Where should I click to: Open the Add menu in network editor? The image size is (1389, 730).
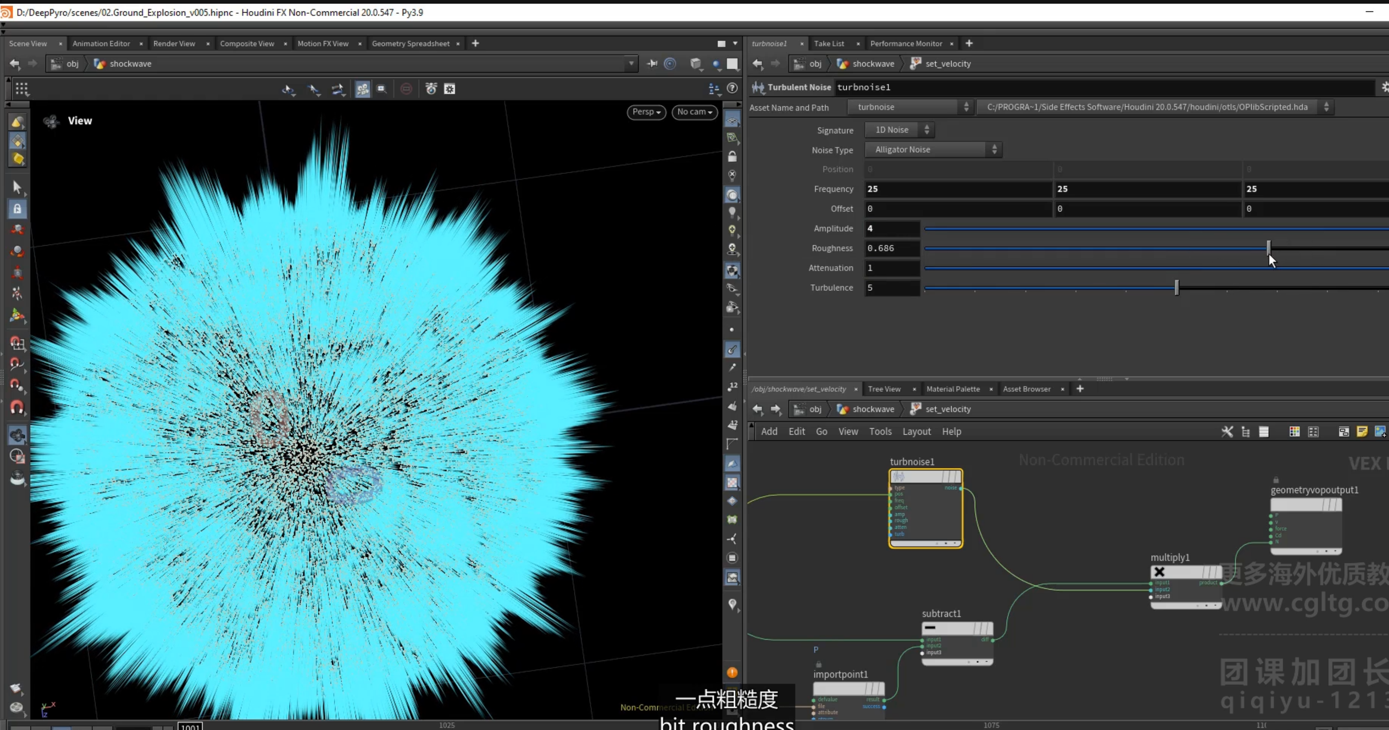[x=769, y=431]
